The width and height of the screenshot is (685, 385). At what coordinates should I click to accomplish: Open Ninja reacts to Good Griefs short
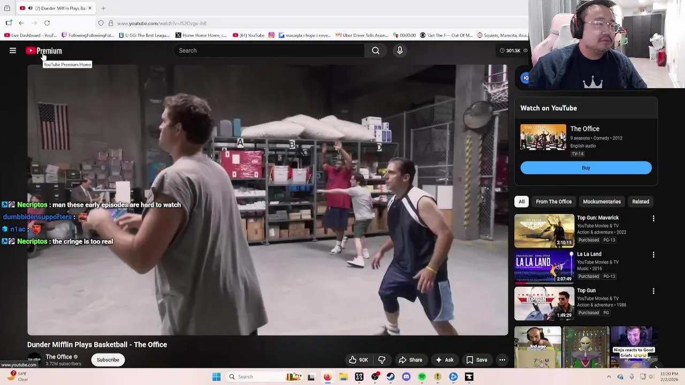tap(635, 346)
